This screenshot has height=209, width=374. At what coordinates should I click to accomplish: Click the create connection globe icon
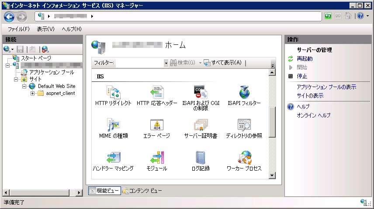point(7,49)
